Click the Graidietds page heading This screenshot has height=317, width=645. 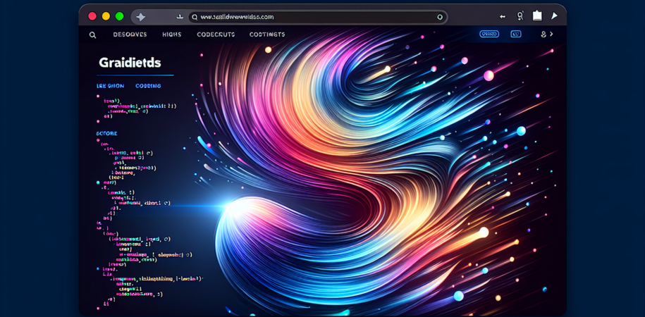[x=131, y=62]
